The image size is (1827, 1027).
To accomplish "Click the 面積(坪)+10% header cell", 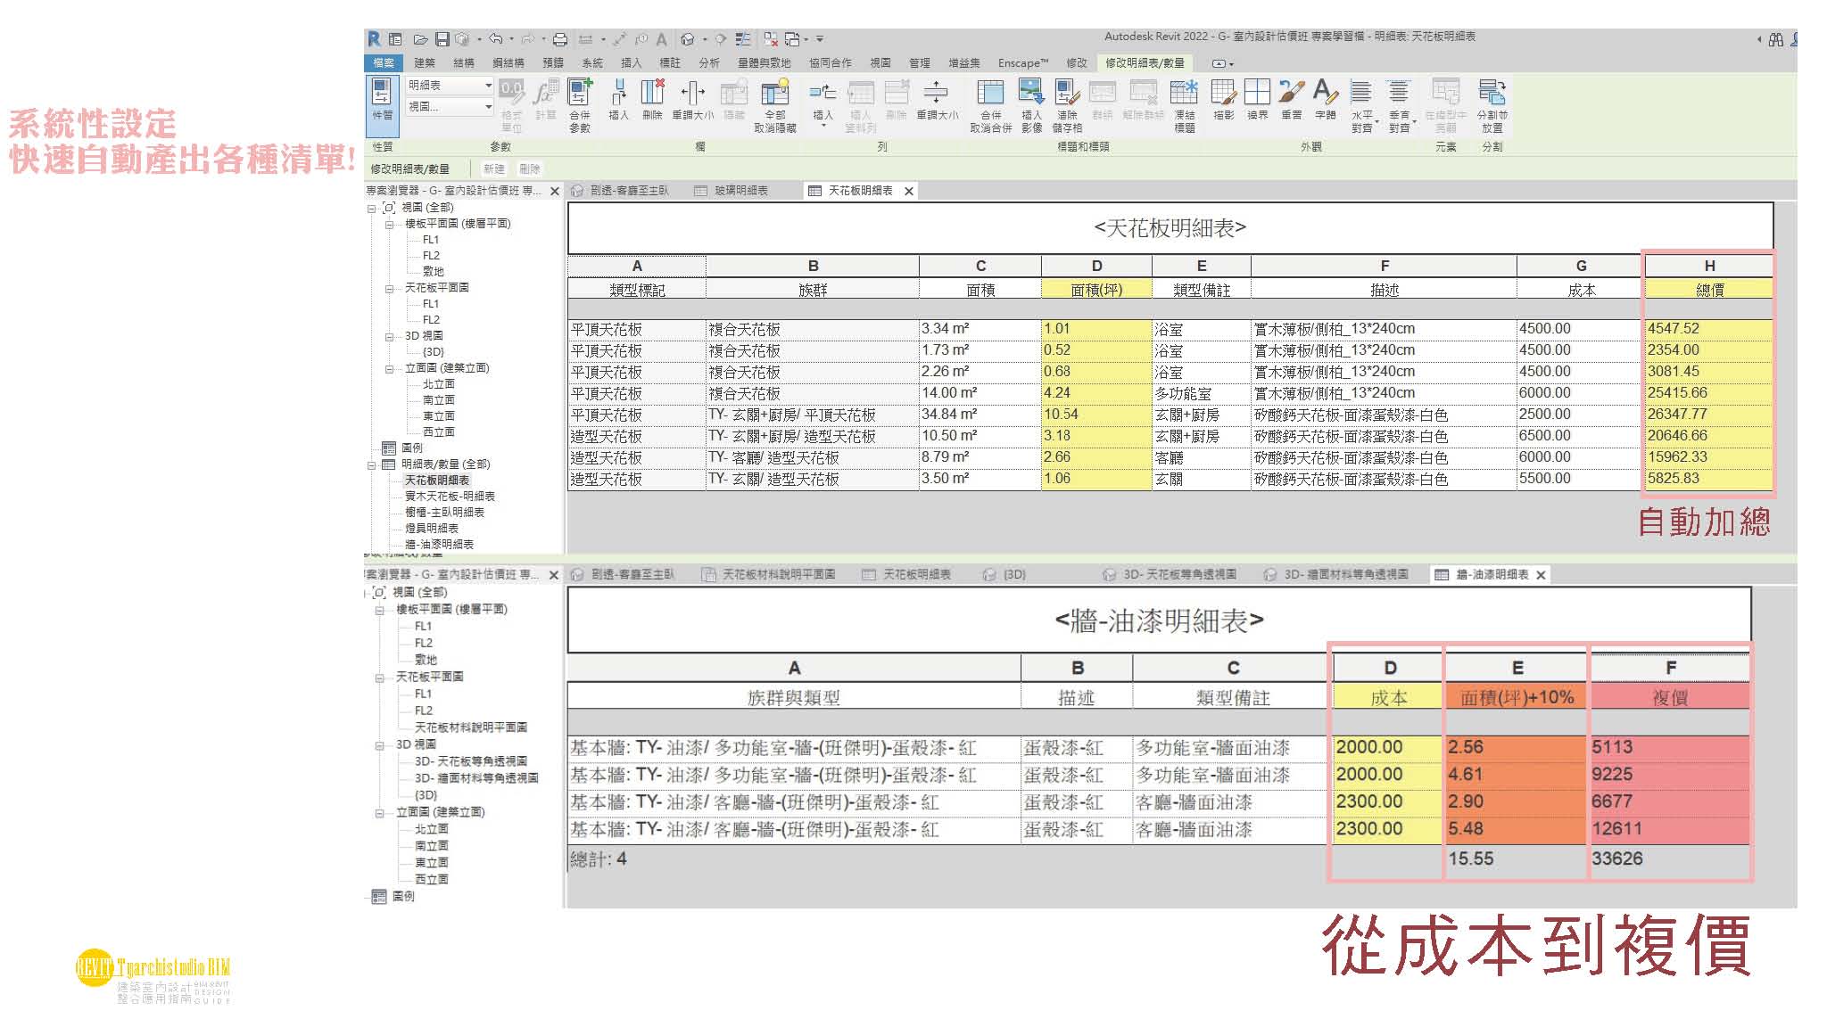I will click(x=1517, y=697).
